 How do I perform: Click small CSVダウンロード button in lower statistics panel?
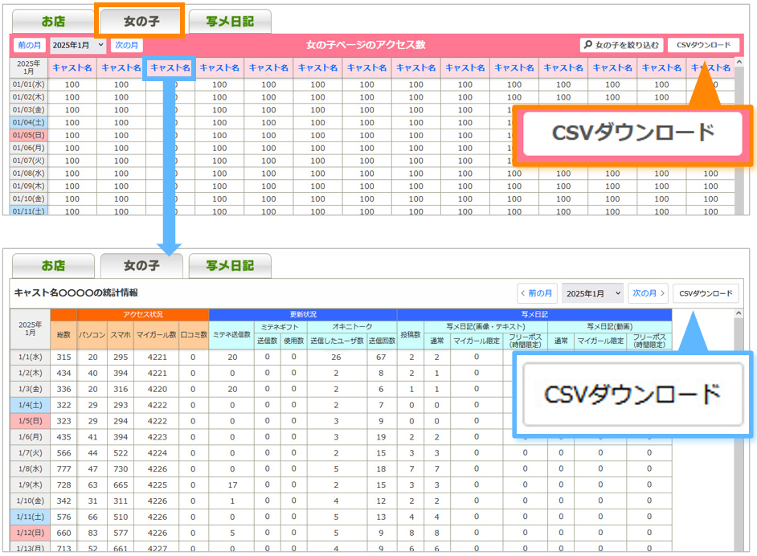(705, 293)
